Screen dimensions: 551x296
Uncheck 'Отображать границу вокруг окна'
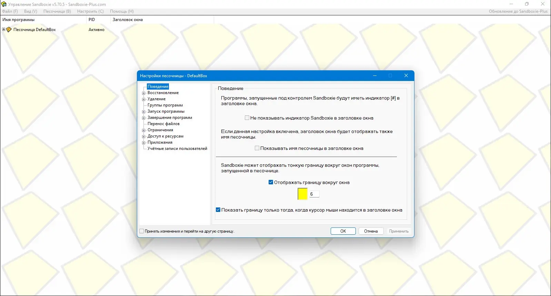tap(271, 182)
